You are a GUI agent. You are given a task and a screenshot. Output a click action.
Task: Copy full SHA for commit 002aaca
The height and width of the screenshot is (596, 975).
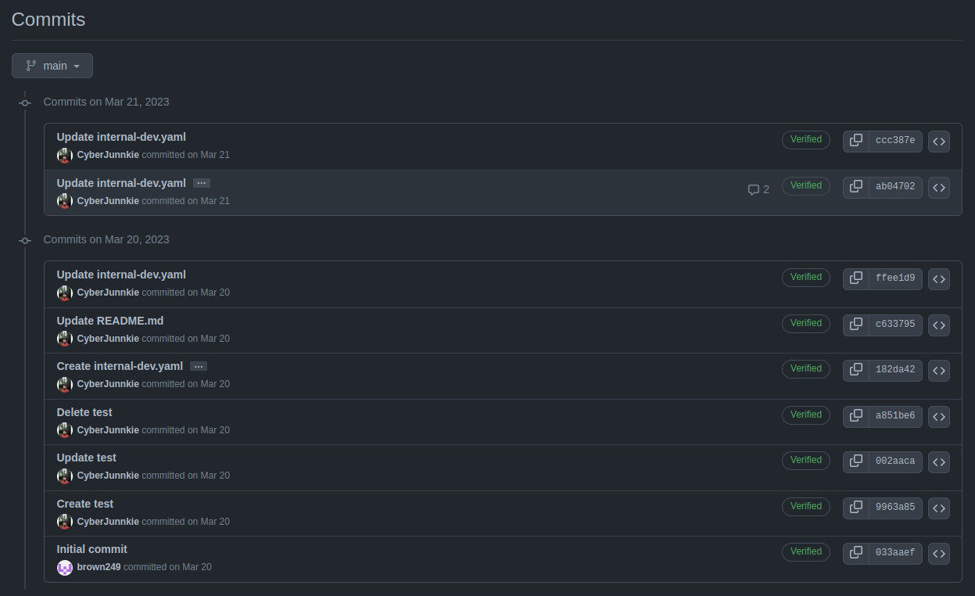click(856, 461)
